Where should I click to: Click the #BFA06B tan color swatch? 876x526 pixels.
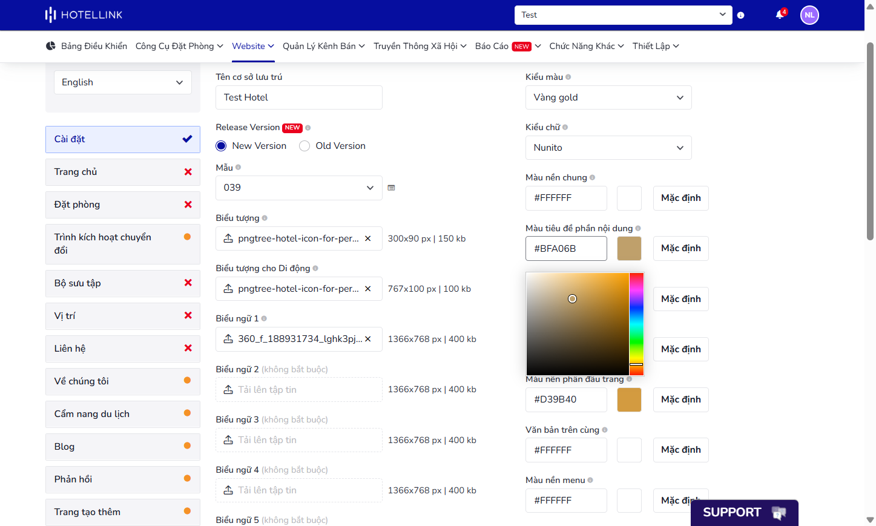click(629, 249)
